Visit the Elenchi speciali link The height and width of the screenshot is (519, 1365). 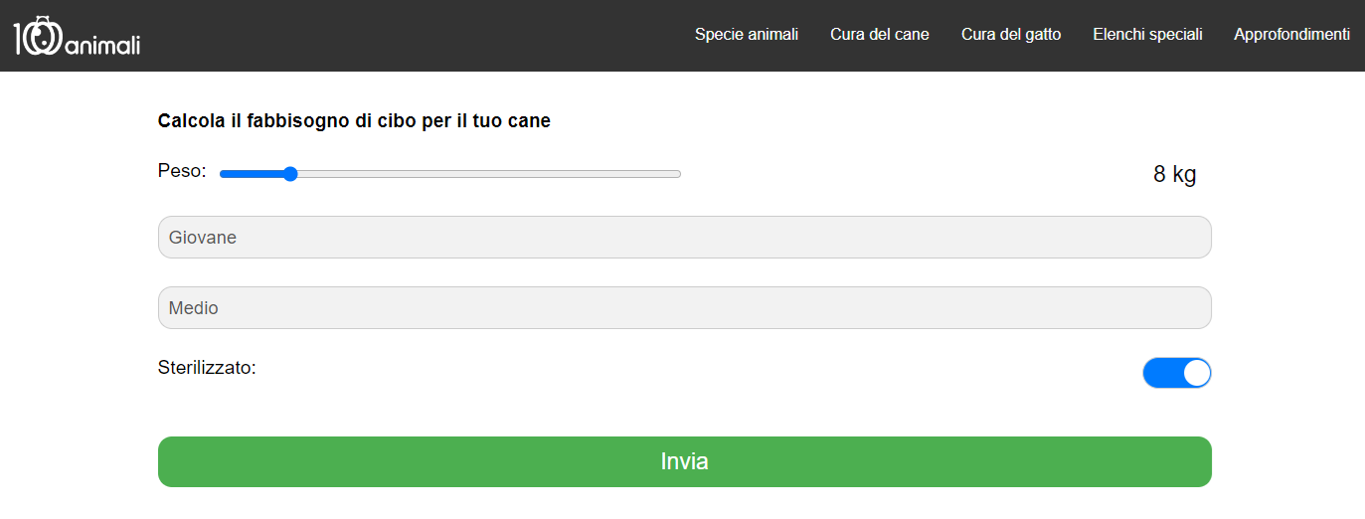point(1147,35)
